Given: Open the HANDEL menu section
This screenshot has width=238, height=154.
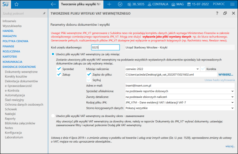Looking at the screenshot, I should point(8,31).
